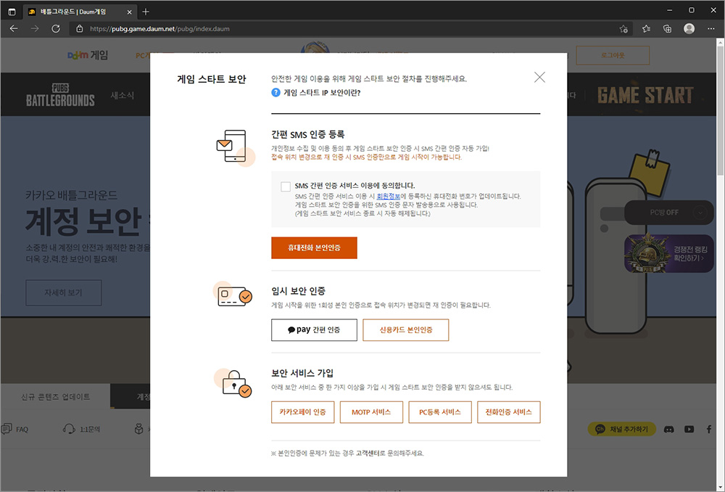Open 고객센터 link in dialog footer
725x492 pixels.
(x=368, y=454)
